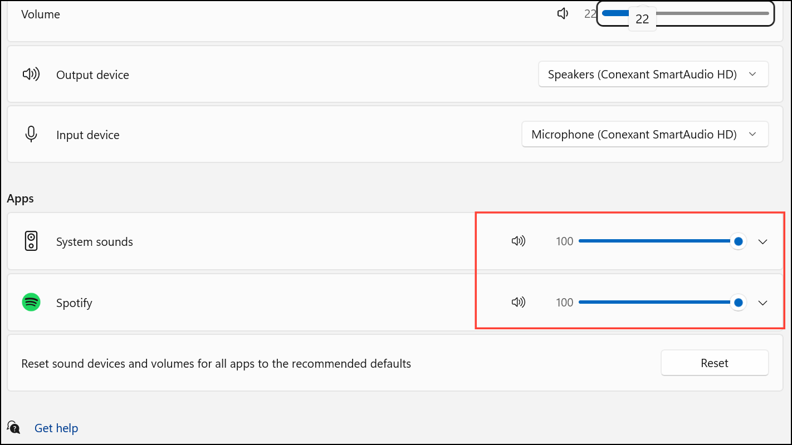792x445 pixels.
Task: Click the Spotify green logo icon
Action: coord(31,302)
